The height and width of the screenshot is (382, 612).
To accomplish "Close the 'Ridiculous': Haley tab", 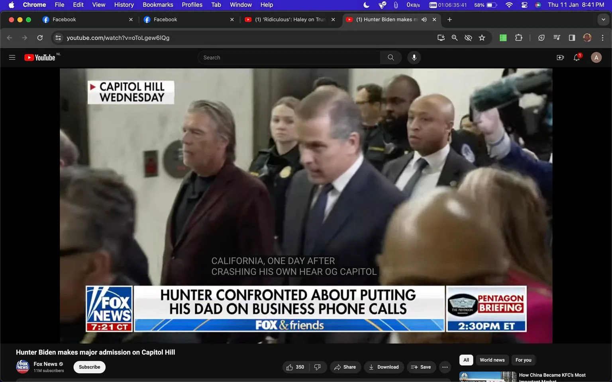I will tap(333, 19).
